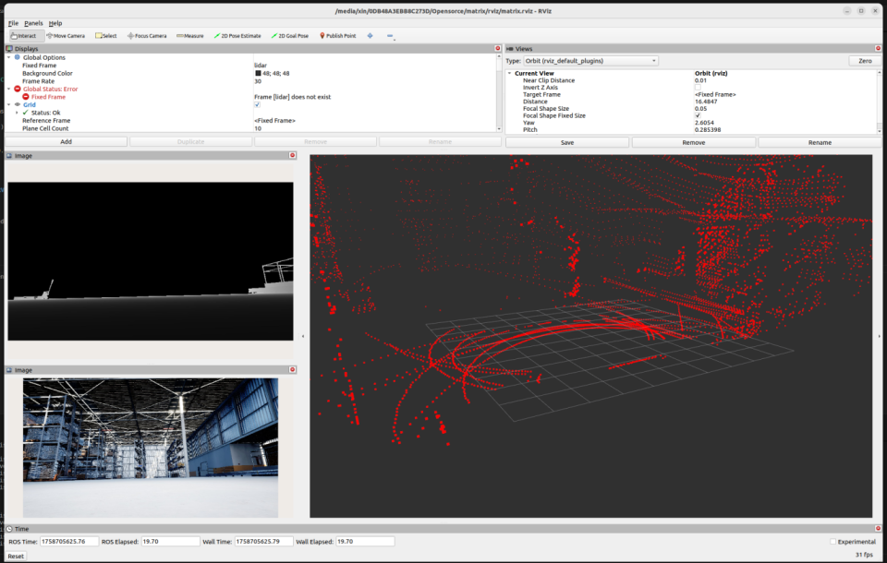Click the Background Color swatch
This screenshot has width=887, height=563.
click(x=259, y=74)
